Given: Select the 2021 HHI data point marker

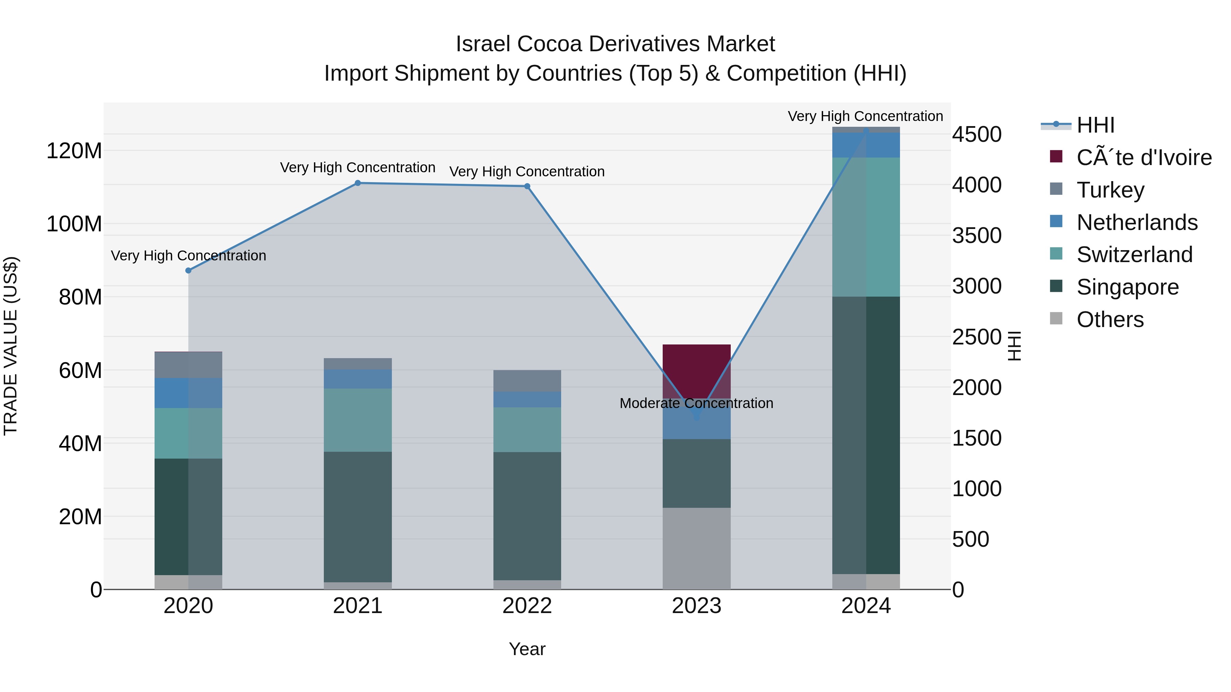Looking at the screenshot, I should [x=357, y=183].
